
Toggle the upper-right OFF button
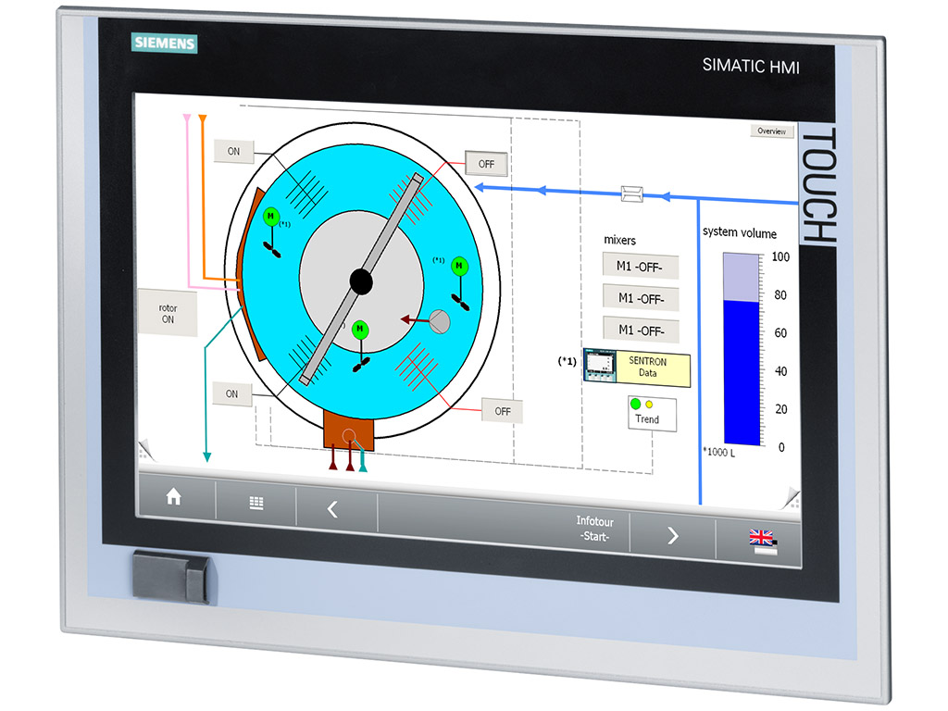[486, 165]
